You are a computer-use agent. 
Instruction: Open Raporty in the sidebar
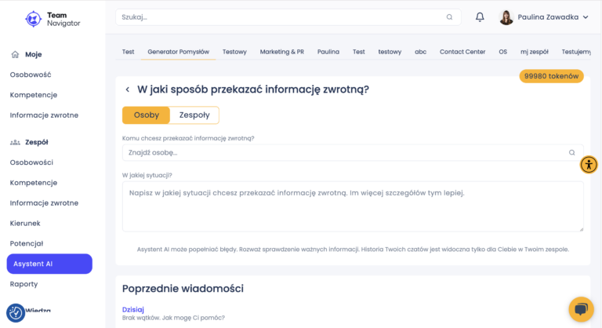(24, 284)
